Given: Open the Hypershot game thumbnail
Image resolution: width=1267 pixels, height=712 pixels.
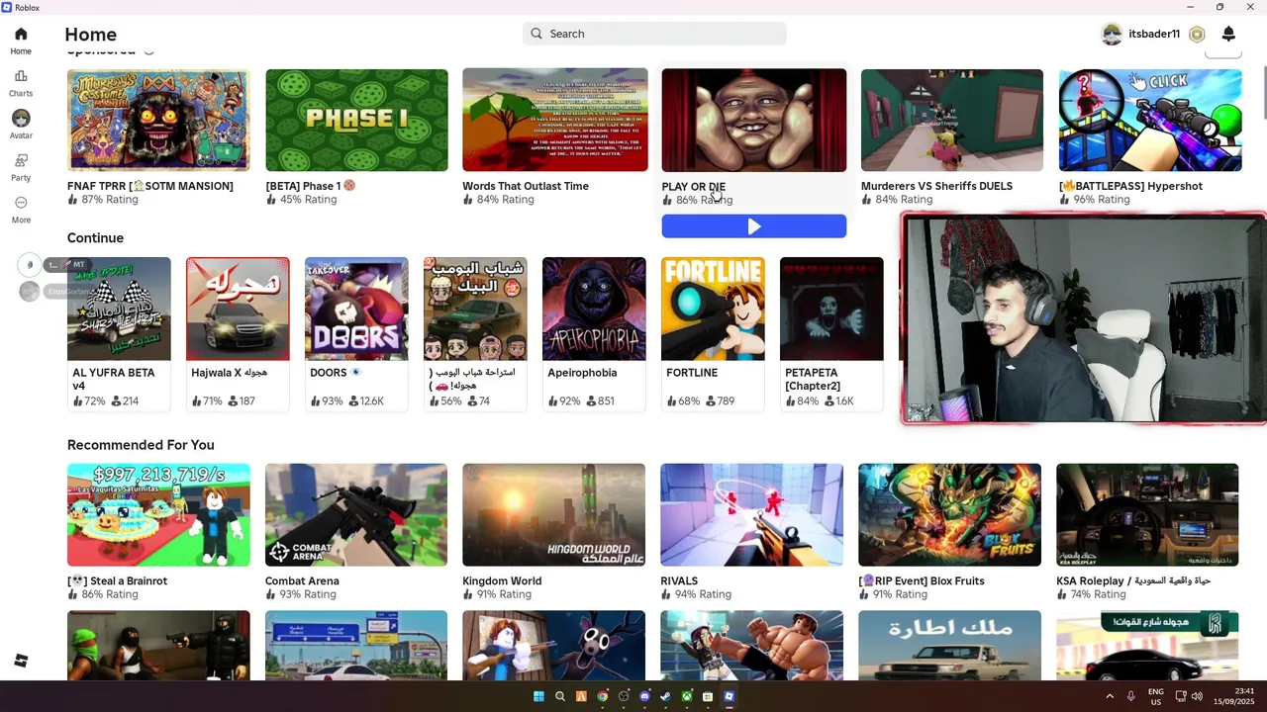Looking at the screenshot, I should point(1150,120).
